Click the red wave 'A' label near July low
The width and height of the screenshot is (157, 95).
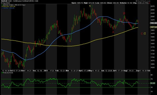113,32
